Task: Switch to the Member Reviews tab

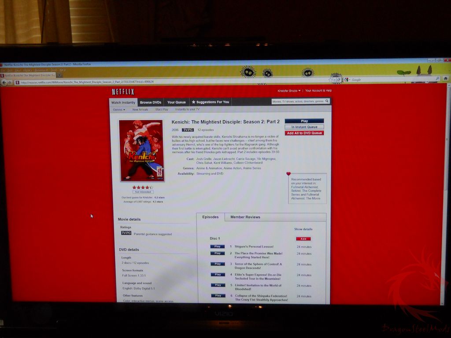Action: (x=245, y=217)
